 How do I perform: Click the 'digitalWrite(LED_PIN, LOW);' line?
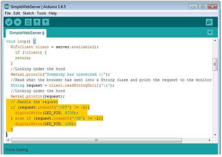click(45, 124)
